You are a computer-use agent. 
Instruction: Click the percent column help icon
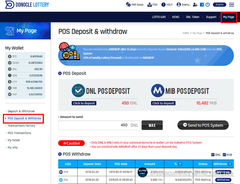coord(180,164)
